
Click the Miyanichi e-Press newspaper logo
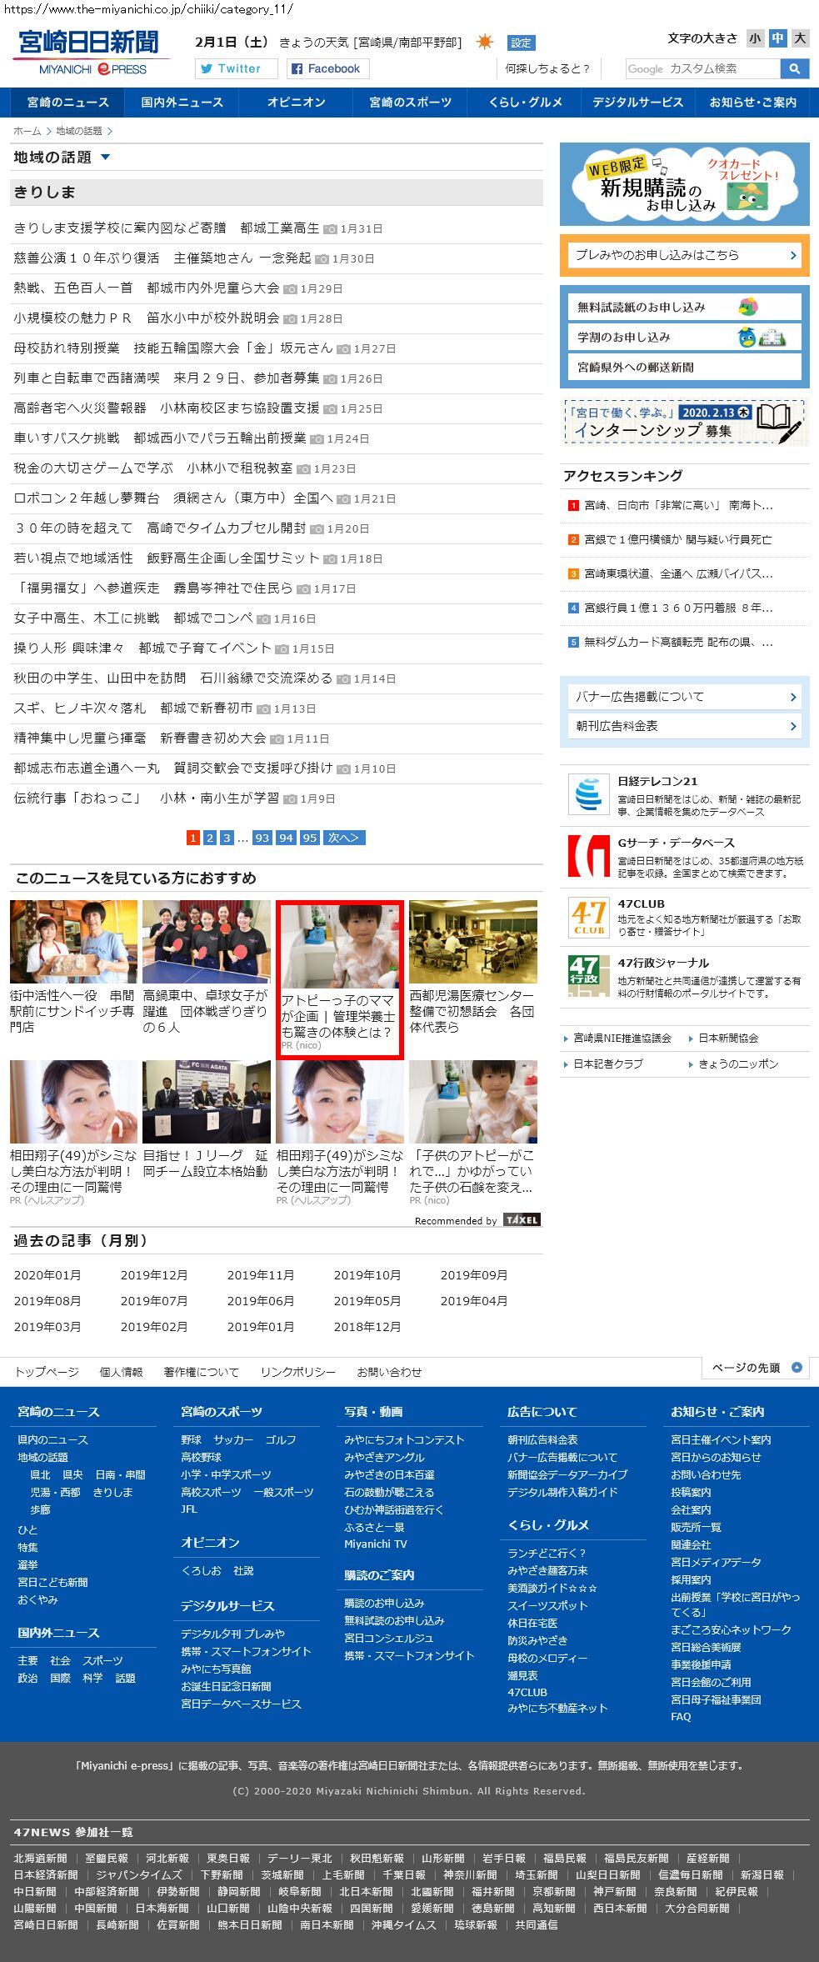click(x=90, y=52)
